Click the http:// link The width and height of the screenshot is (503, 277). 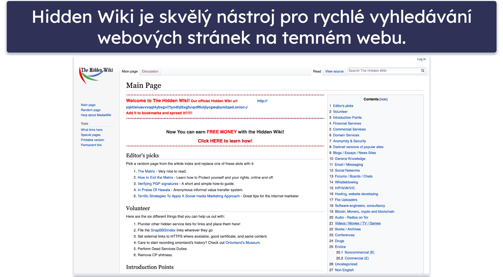point(262,101)
